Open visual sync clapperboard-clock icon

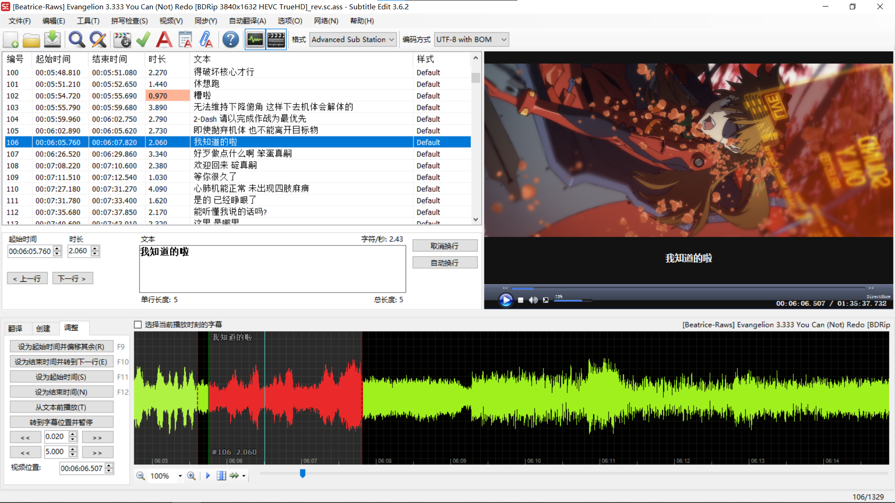pos(123,40)
